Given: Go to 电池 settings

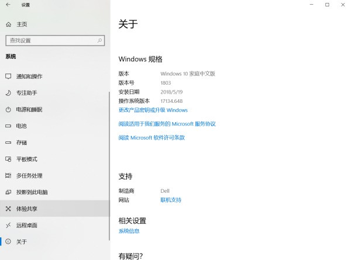Looking at the screenshot, I should [x=54, y=126].
